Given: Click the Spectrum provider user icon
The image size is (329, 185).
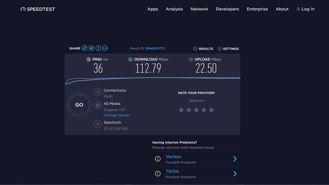Looking at the screenshot, I should pyautogui.click(x=97, y=124).
